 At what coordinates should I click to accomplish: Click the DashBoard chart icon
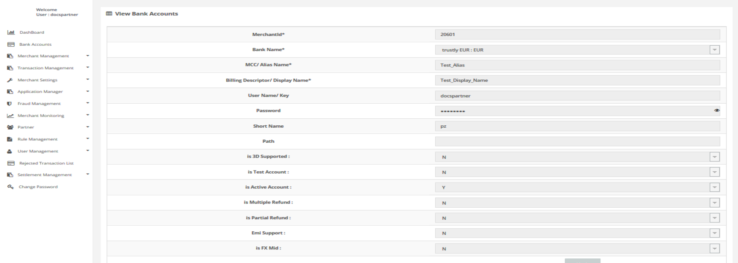pos(11,32)
